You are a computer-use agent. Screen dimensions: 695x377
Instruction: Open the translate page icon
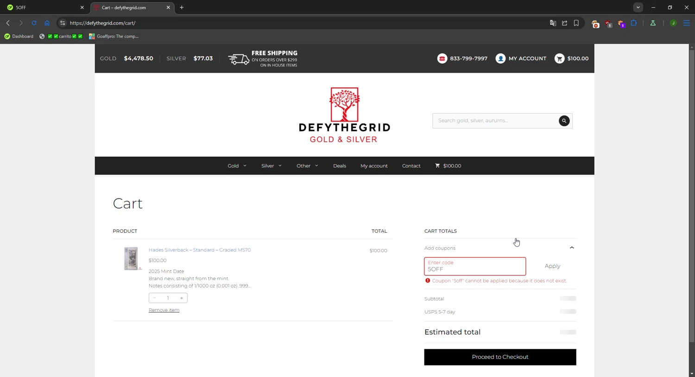[553, 23]
